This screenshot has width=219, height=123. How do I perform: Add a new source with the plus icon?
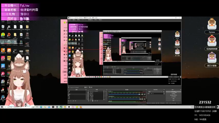[x=88, y=101]
